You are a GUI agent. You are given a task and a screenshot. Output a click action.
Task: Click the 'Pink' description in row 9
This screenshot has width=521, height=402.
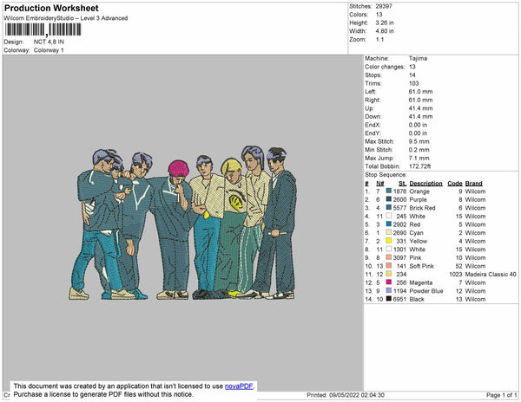[415, 257]
